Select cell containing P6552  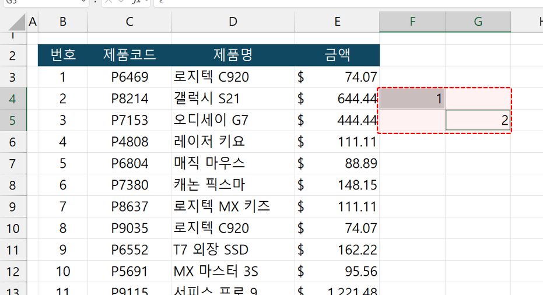[x=129, y=250]
